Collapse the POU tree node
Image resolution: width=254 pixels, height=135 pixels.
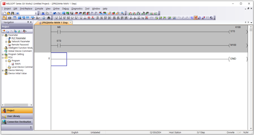(3, 57)
